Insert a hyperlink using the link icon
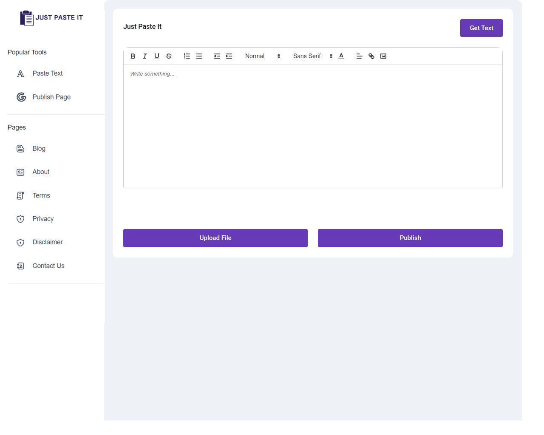544x435 pixels. tap(371, 56)
